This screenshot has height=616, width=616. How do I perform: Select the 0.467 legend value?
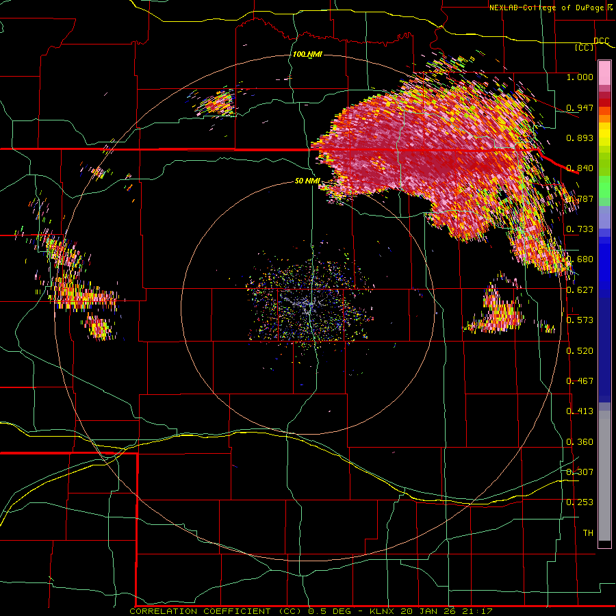(x=580, y=381)
